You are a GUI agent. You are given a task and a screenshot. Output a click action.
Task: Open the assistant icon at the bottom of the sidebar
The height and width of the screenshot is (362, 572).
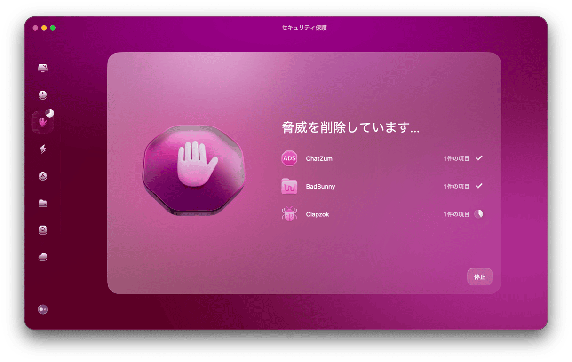coord(43,309)
